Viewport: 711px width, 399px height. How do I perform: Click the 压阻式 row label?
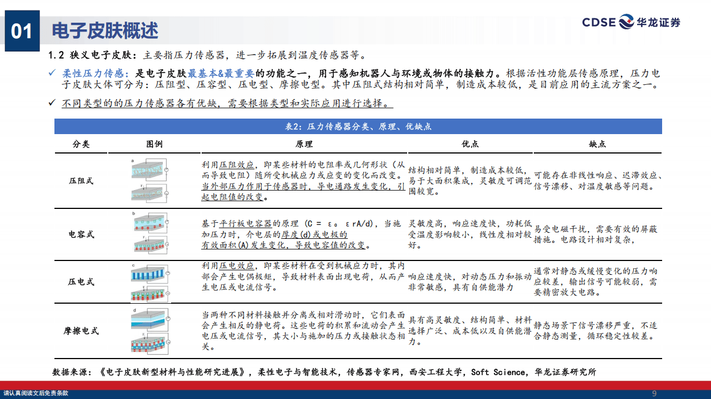(81, 181)
